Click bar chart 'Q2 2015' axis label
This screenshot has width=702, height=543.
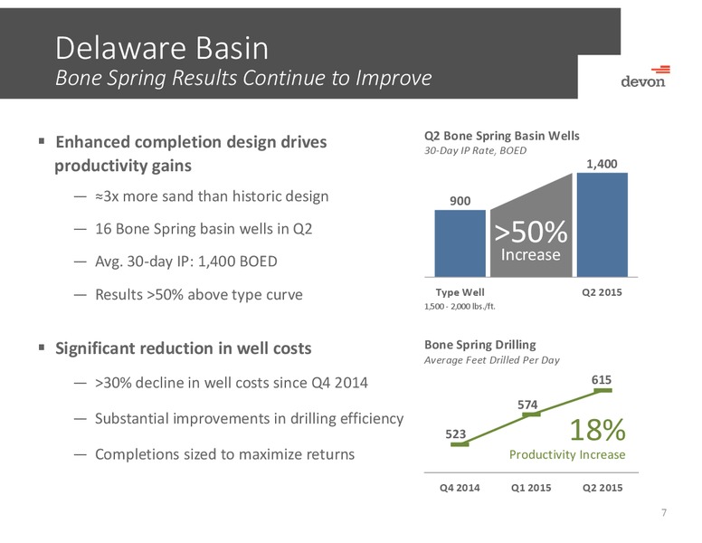point(602,292)
